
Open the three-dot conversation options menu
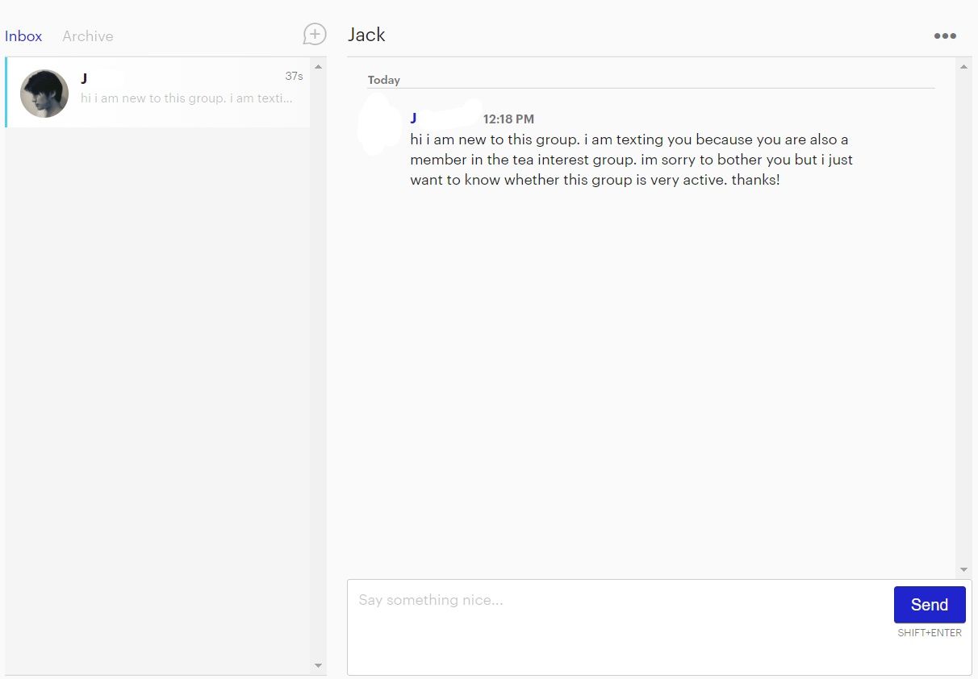tap(945, 35)
